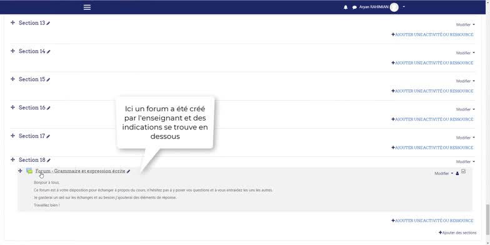The height and width of the screenshot is (245, 490).
Task: Click the forum group mode person icon
Action: 457,174
